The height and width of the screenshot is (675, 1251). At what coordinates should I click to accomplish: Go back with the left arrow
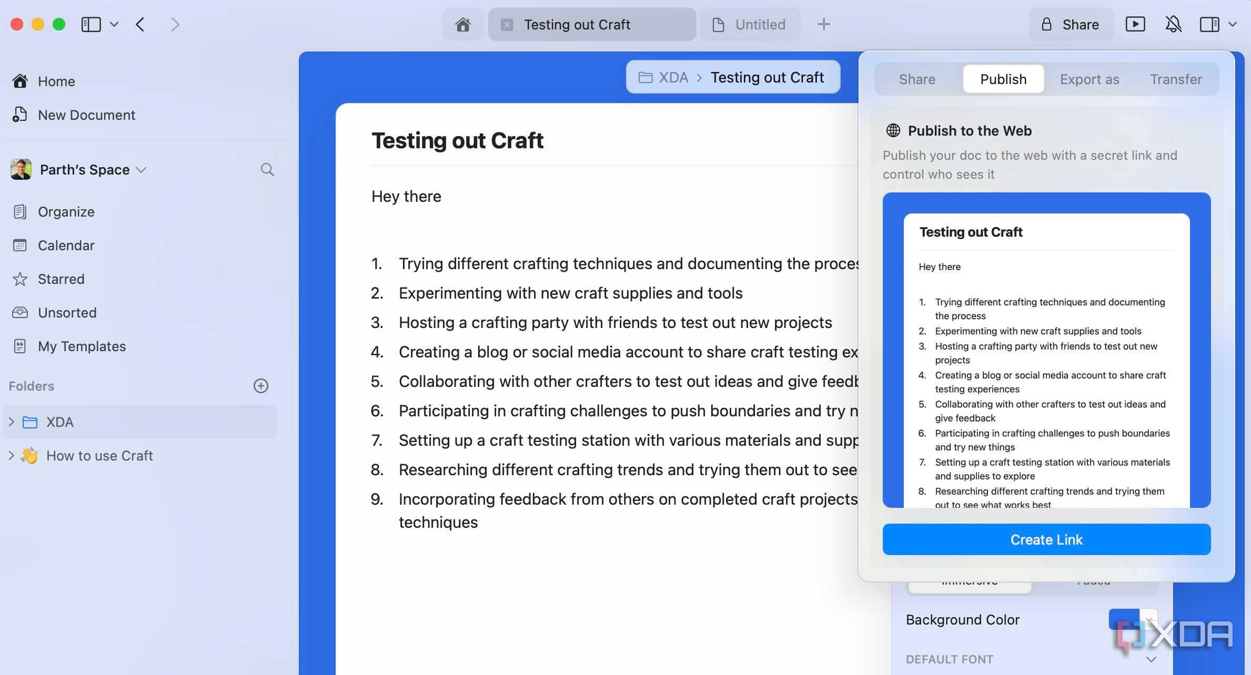click(140, 24)
